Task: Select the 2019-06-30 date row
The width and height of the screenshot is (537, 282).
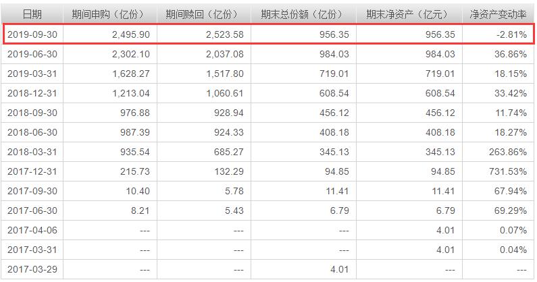Action: click(32, 54)
